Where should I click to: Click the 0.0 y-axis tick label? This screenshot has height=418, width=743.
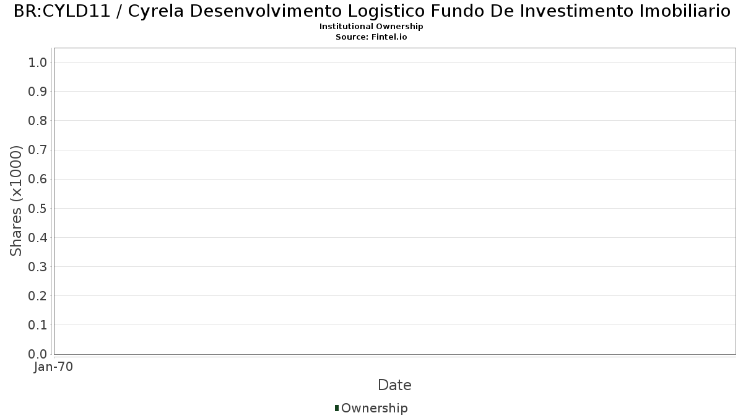pyautogui.click(x=38, y=354)
